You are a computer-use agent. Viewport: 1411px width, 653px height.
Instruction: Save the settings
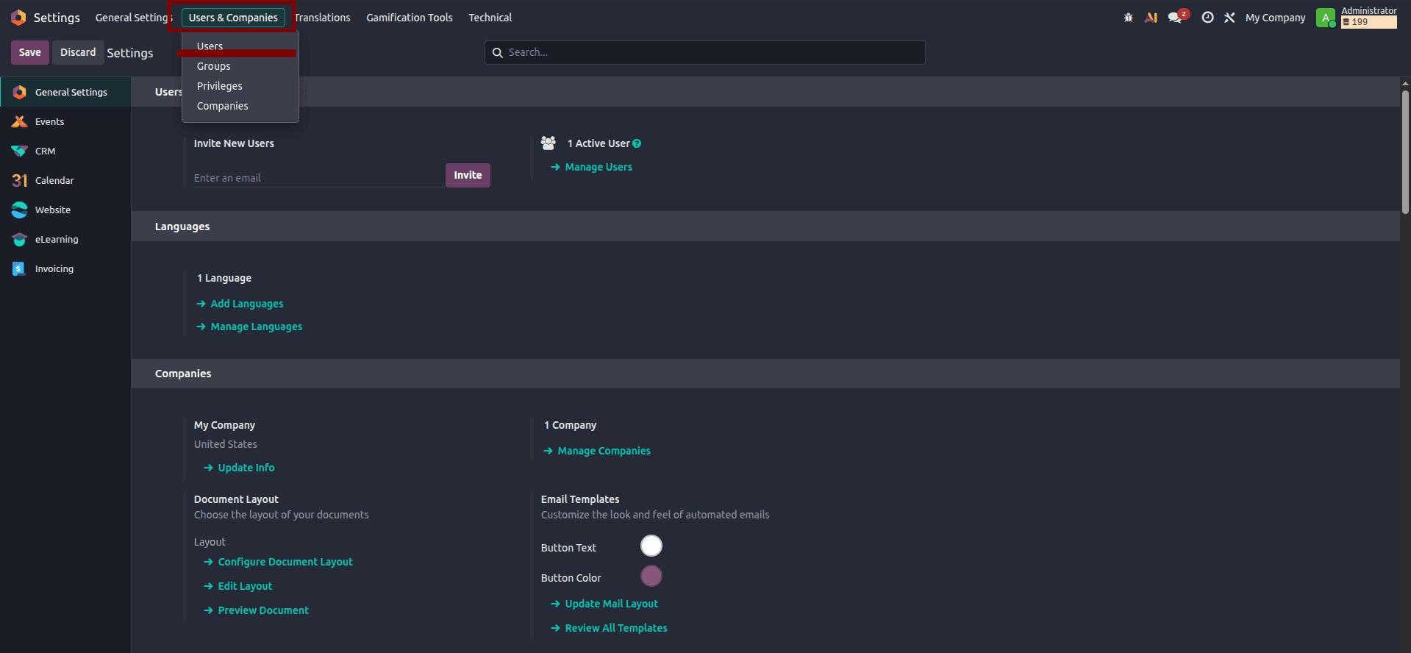[30, 52]
